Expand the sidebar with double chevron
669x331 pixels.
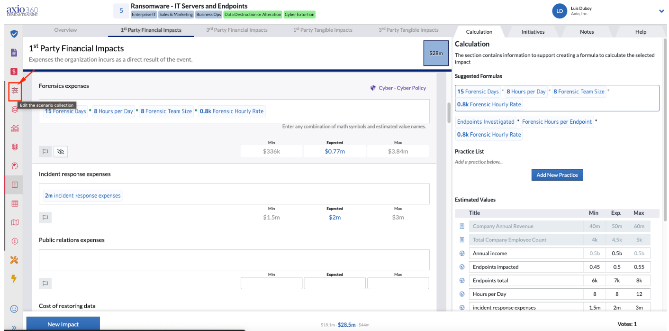[14, 327]
